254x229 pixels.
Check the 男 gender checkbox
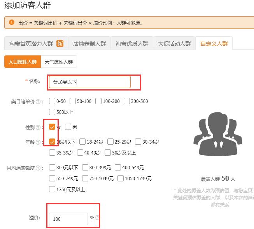click(68, 127)
